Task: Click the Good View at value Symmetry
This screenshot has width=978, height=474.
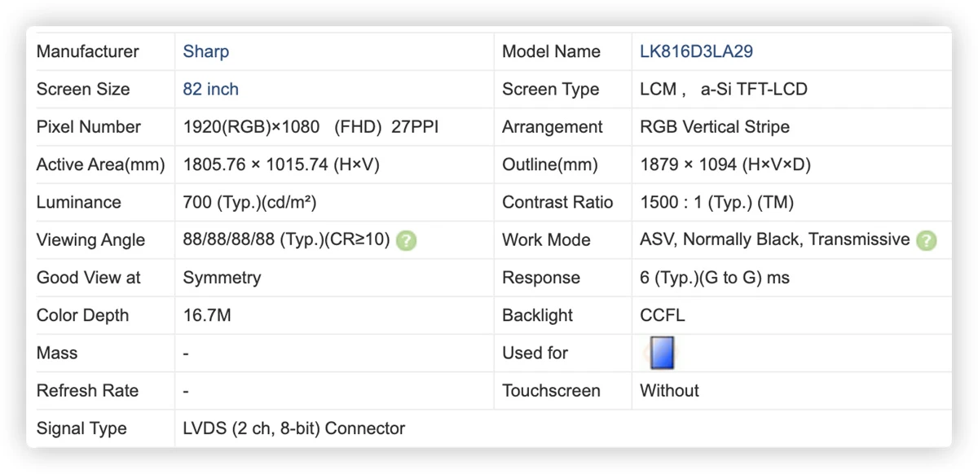Action: pyautogui.click(x=221, y=278)
